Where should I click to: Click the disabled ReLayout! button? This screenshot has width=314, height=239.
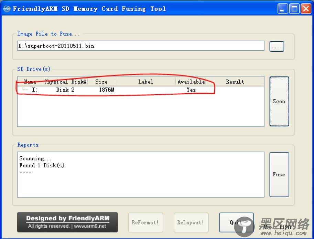191,222
